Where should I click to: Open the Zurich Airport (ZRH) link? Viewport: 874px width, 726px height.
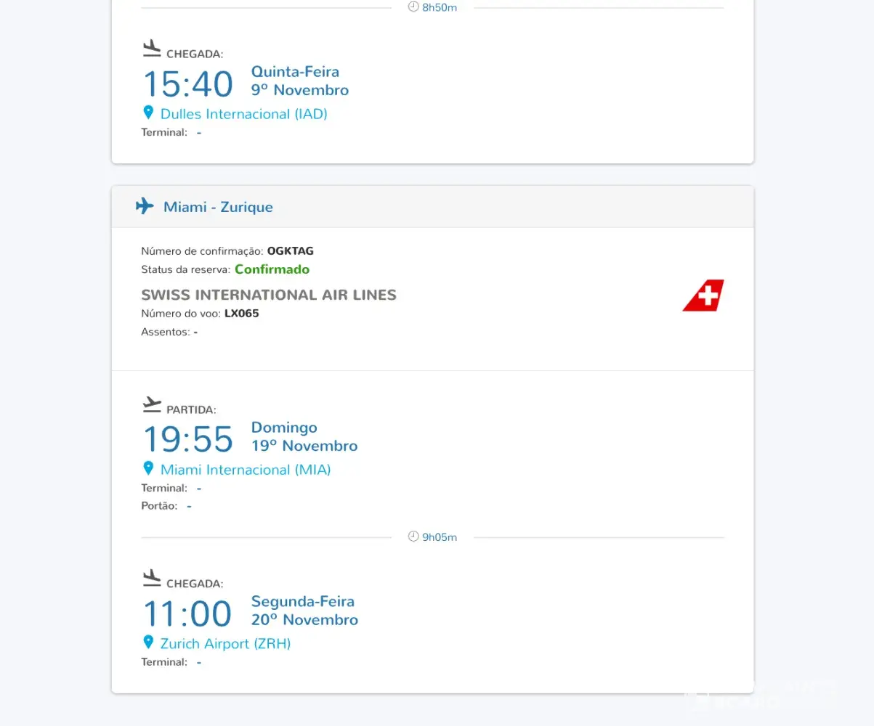[x=225, y=644]
